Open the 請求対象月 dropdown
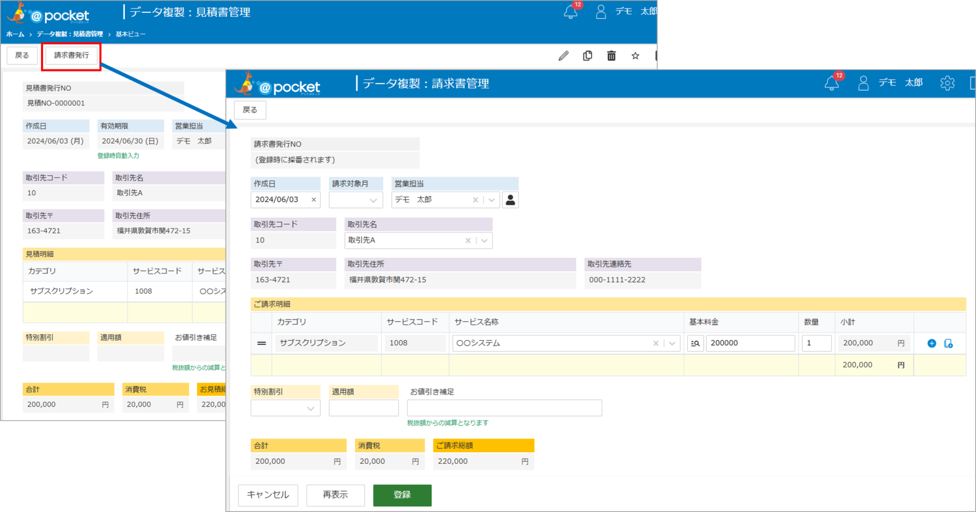Screen dimensions: 976x512 click(x=355, y=200)
